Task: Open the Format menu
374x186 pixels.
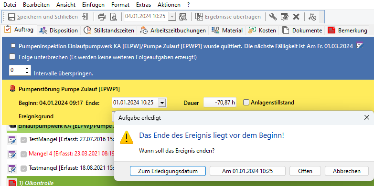Action: 120,5
